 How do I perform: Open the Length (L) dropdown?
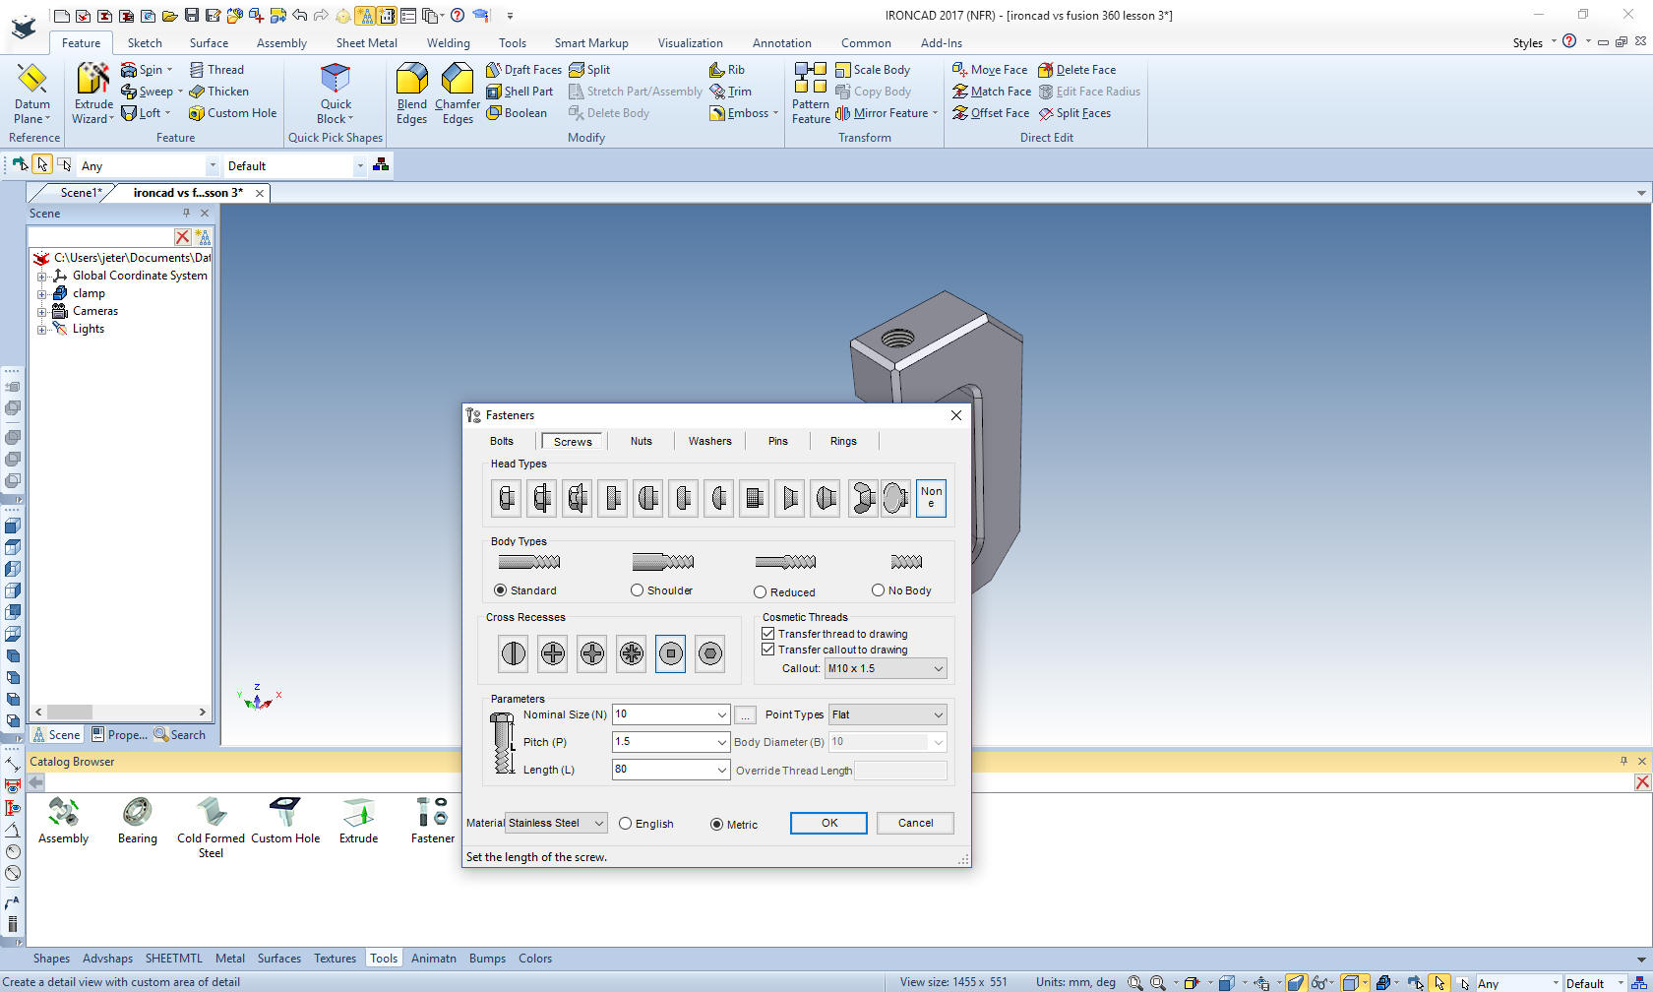click(721, 770)
